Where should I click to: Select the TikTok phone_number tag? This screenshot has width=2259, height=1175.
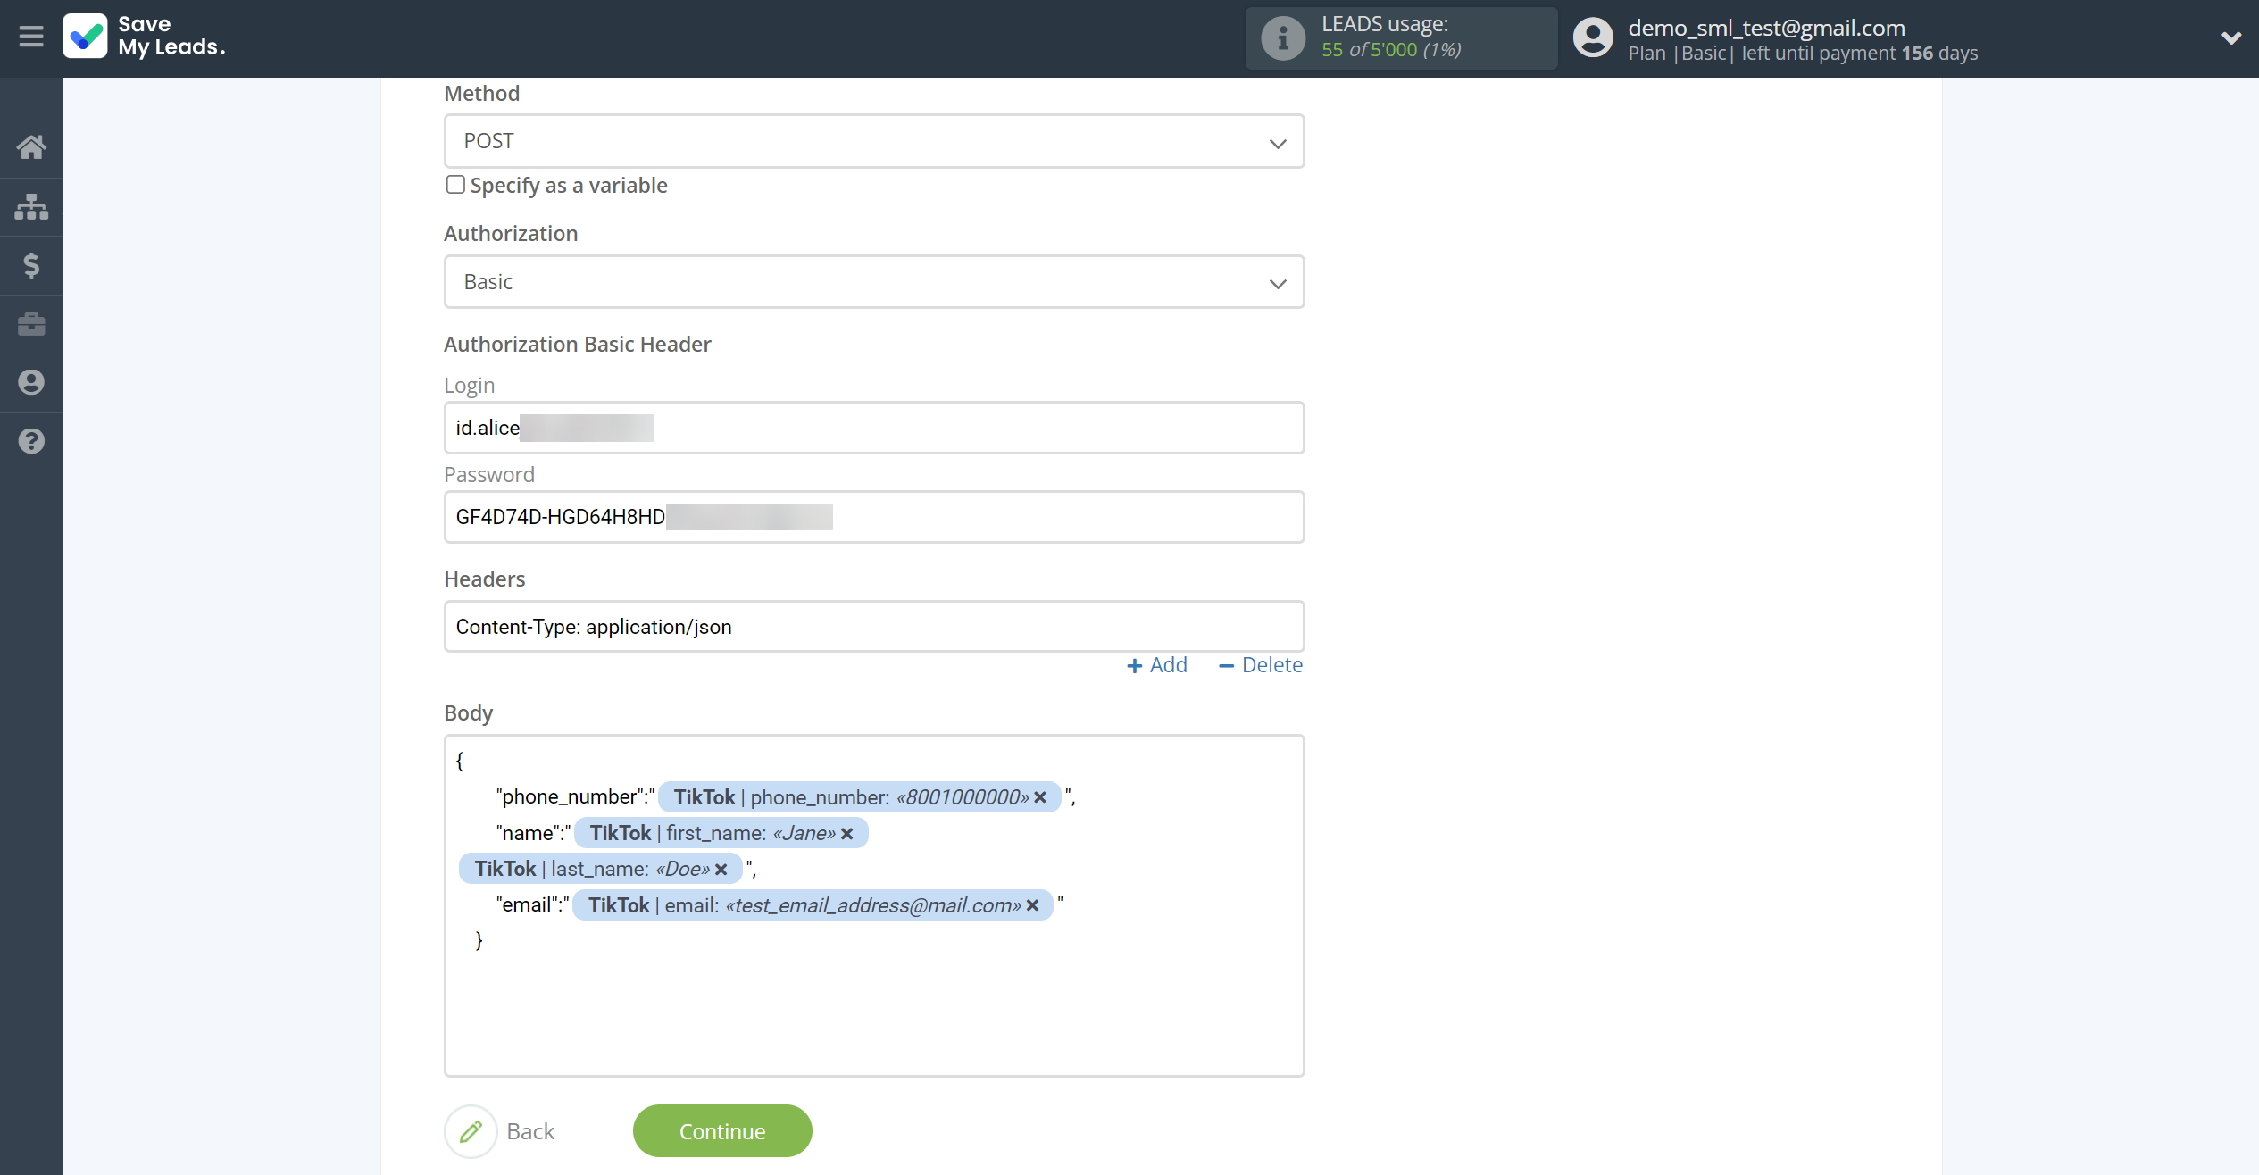(x=859, y=797)
